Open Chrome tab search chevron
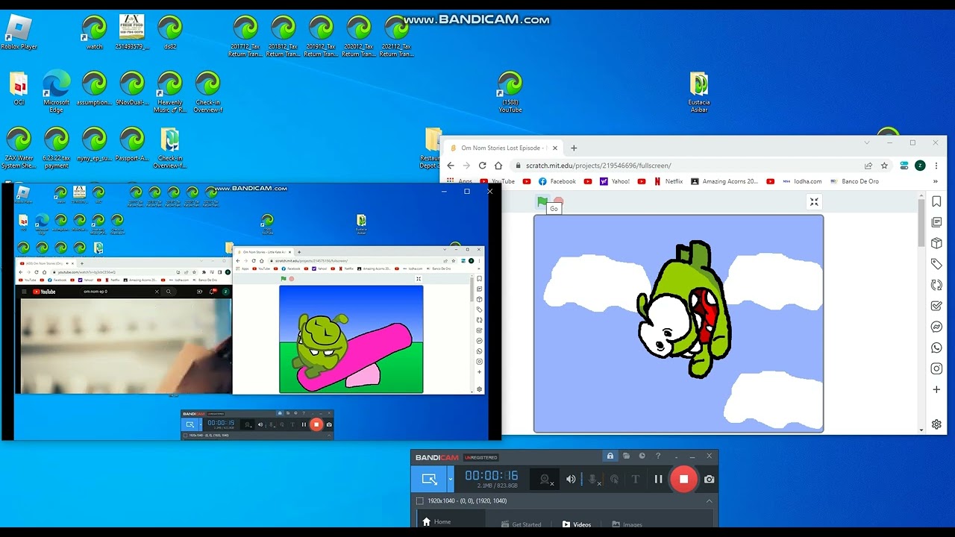The height and width of the screenshot is (537, 955). click(867, 142)
